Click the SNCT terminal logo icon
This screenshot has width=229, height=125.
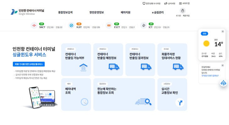coord(33,26)
